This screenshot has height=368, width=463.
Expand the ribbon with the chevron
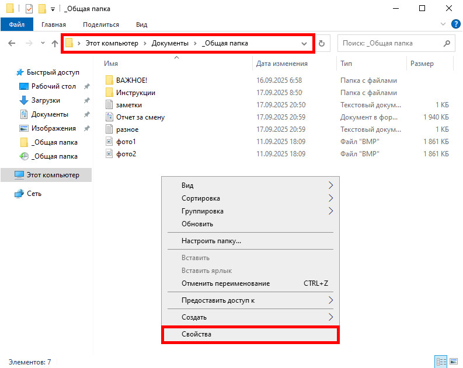point(442,24)
